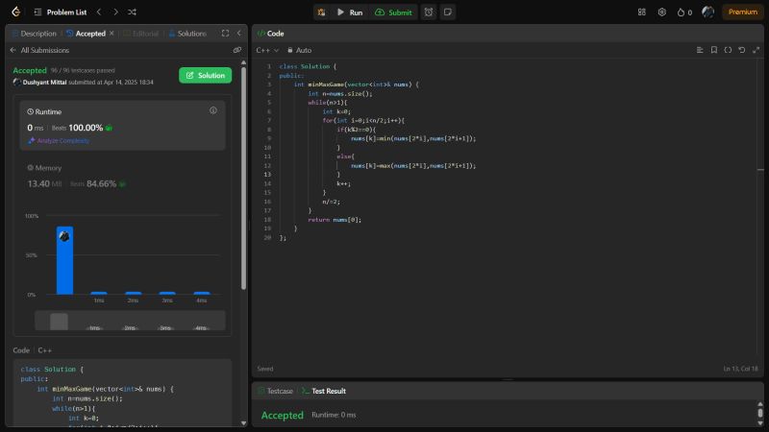
Task: Go back to All Submissions
Action: pyautogui.click(x=39, y=50)
